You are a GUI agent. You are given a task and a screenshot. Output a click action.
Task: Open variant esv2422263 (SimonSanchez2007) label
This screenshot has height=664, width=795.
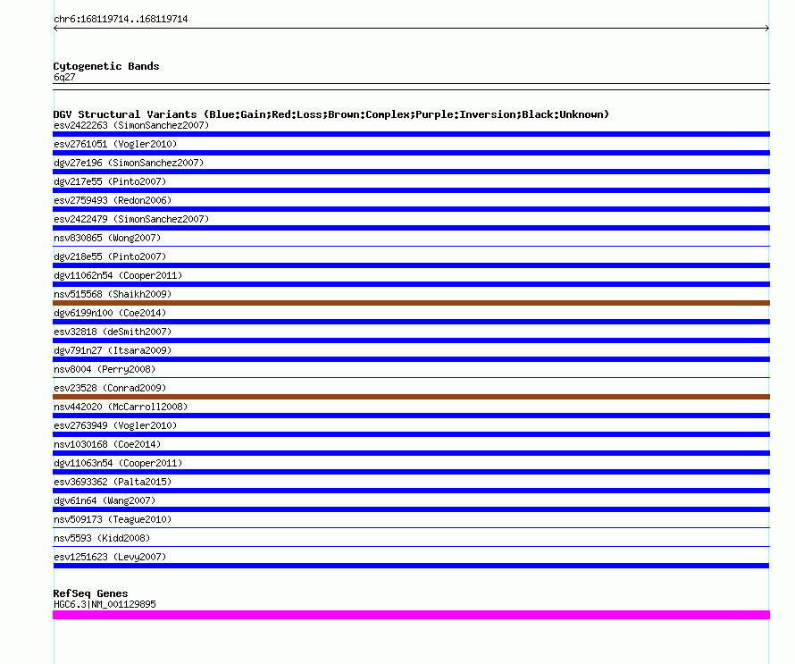coord(131,125)
